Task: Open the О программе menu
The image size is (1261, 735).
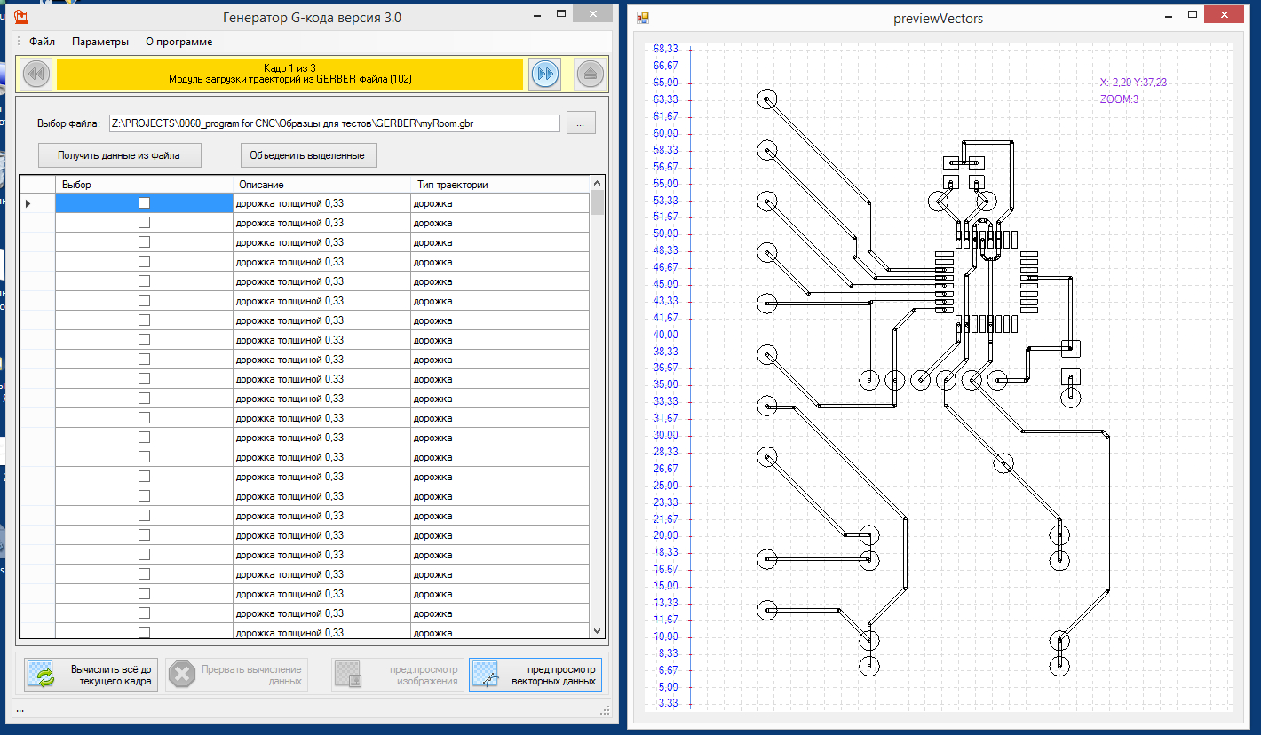Action: [x=178, y=42]
